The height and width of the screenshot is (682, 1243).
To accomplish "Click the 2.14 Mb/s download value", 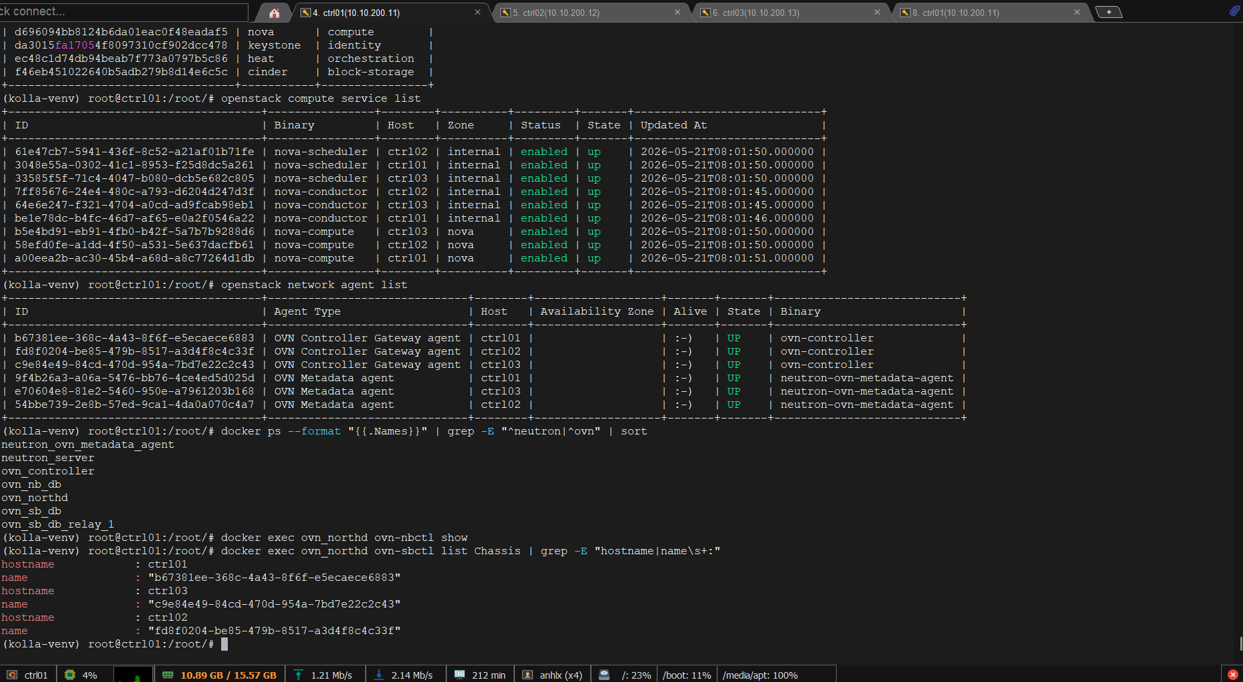I will (412, 675).
